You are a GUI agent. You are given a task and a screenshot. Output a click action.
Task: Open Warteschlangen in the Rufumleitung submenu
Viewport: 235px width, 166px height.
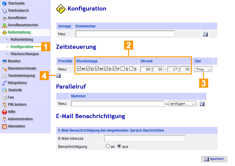tap(24, 54)
